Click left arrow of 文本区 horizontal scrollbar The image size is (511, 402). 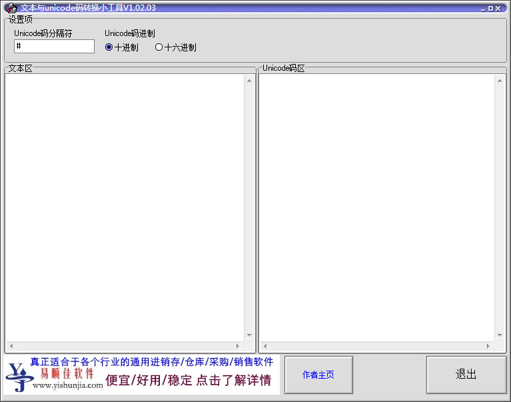coord(11,346)
